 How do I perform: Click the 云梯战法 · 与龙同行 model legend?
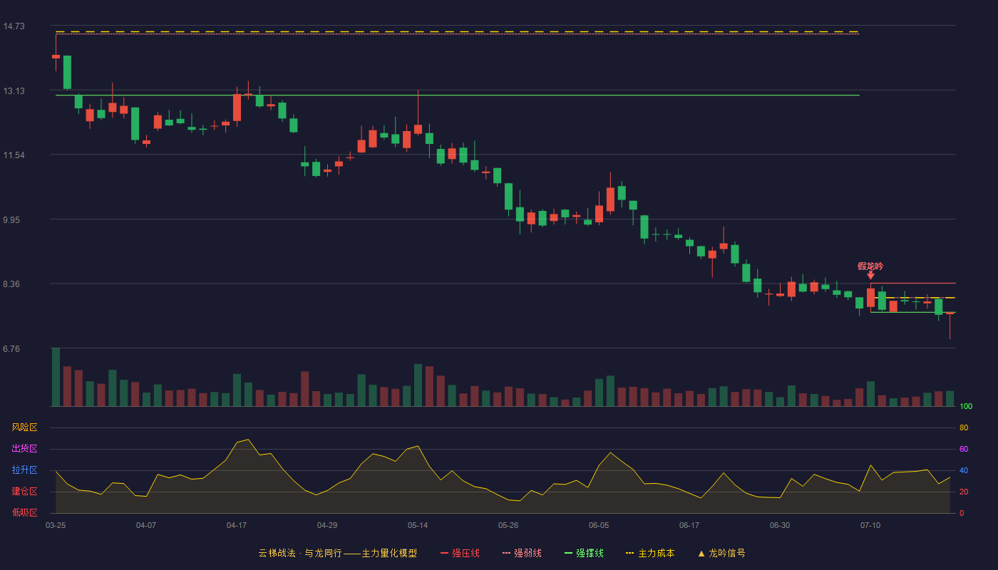337,553
